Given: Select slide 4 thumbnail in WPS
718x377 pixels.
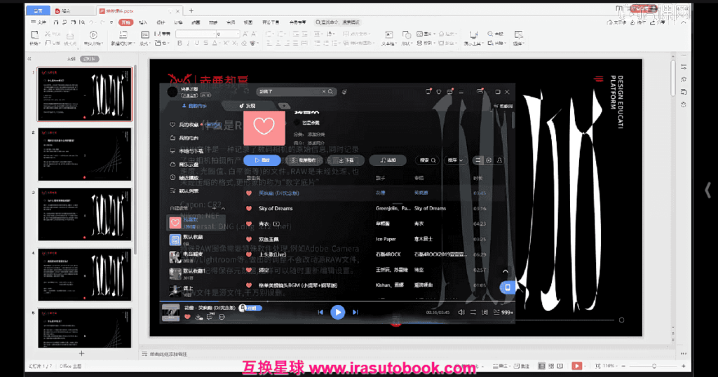Looking at the screenshot, I should click(x=85, y=275).
